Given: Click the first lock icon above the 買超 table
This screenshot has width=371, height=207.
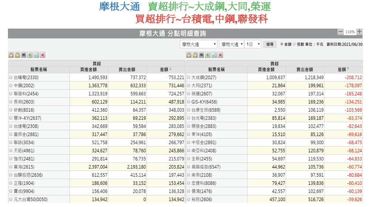Looking at the screenshot, I should click(x=11, y=55).
